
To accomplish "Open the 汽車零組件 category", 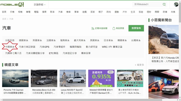I will [x=59, y=47].
